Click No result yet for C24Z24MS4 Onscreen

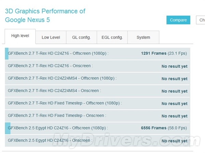(x=175, y=91)
